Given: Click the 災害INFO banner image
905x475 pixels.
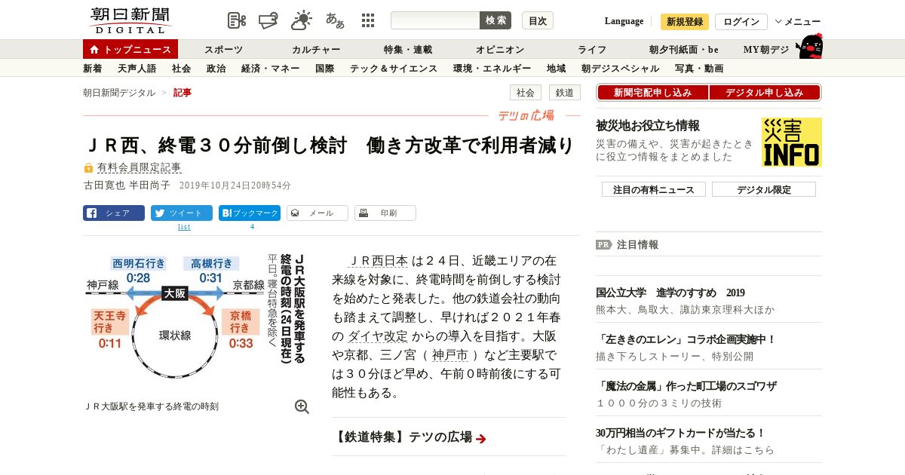Looking at the screenshot, I should pos(792,142).
